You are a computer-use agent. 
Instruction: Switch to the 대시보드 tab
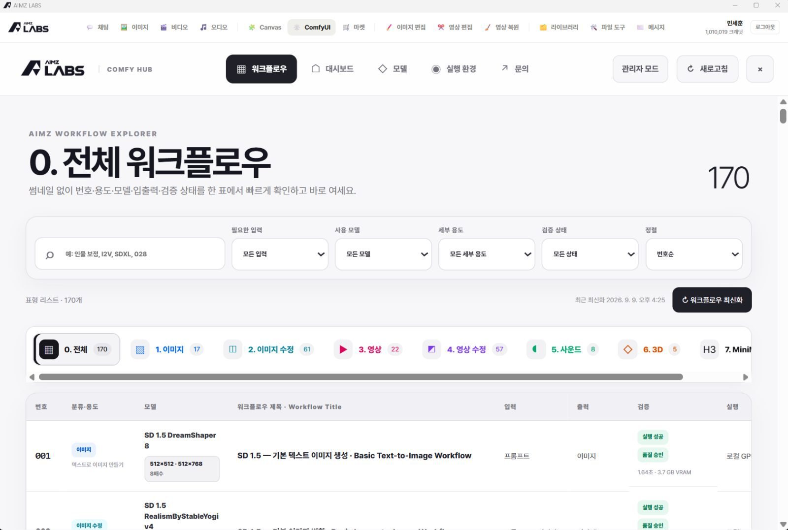click(x=333, y=69)
